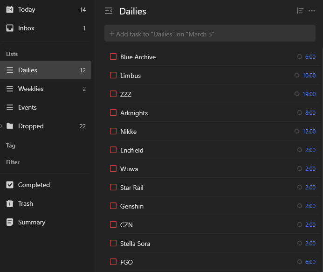The width and height of the screenshot is (323, 272).
Task: Open the three-dot more options menu
Action: (x=312, y=11)
